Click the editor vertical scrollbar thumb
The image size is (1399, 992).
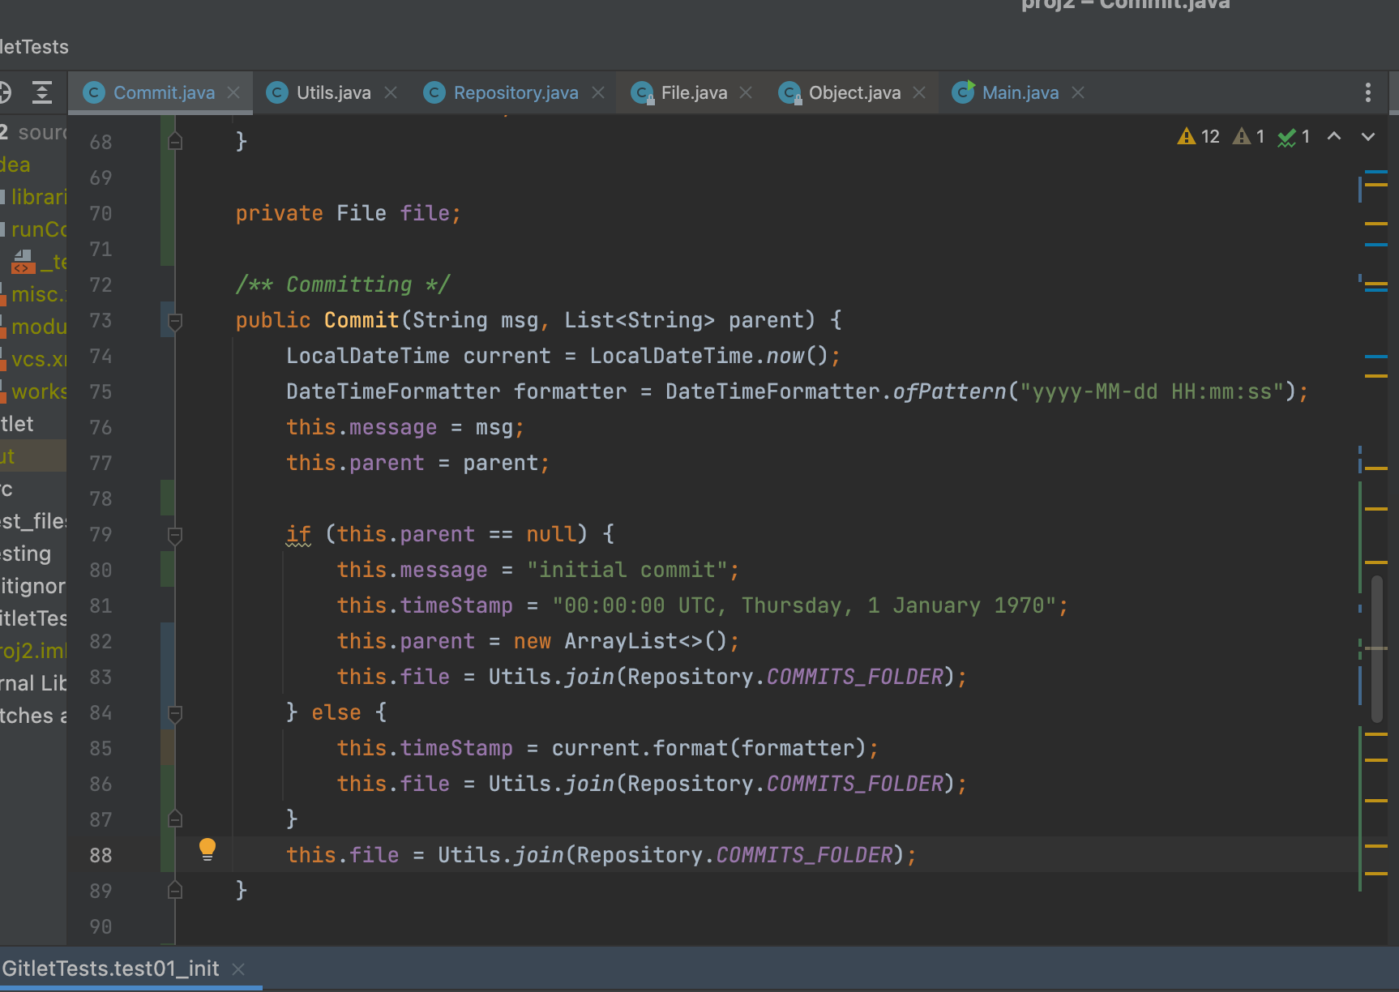pos(1376,648)
